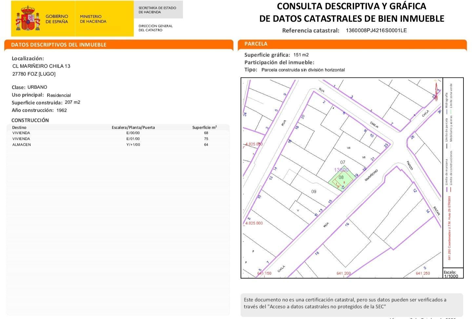Click the cadastral reference 1360008PJ4216S0001LE
Screen dimensions: 472x319
pos(376,30)
